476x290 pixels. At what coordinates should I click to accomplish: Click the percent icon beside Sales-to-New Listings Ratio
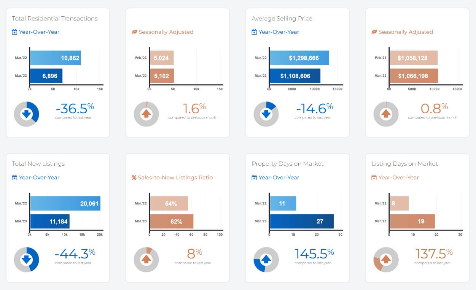tap(134, 177)
